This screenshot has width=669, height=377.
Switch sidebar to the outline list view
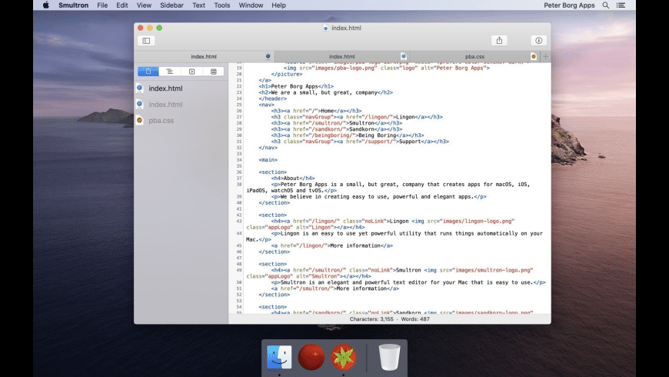170,72
